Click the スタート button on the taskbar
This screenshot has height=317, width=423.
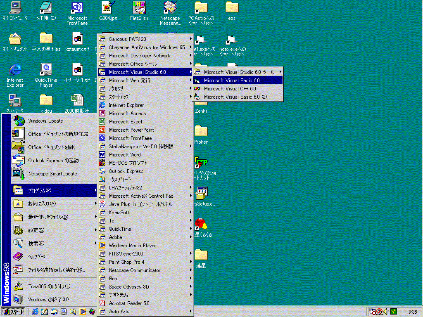tap(13, 312)
